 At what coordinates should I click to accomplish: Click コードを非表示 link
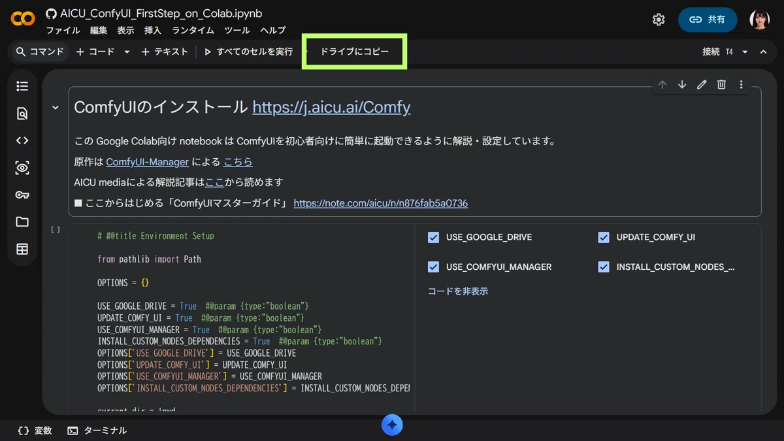coord(458,291)
